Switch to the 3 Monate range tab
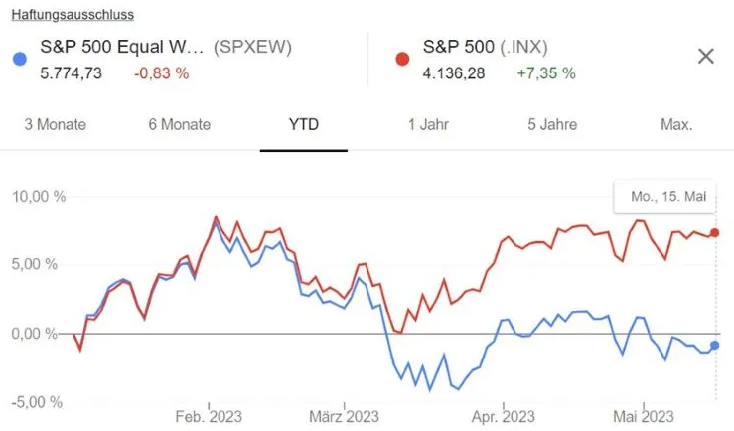734x431 pixels. [x=55, y=125]
